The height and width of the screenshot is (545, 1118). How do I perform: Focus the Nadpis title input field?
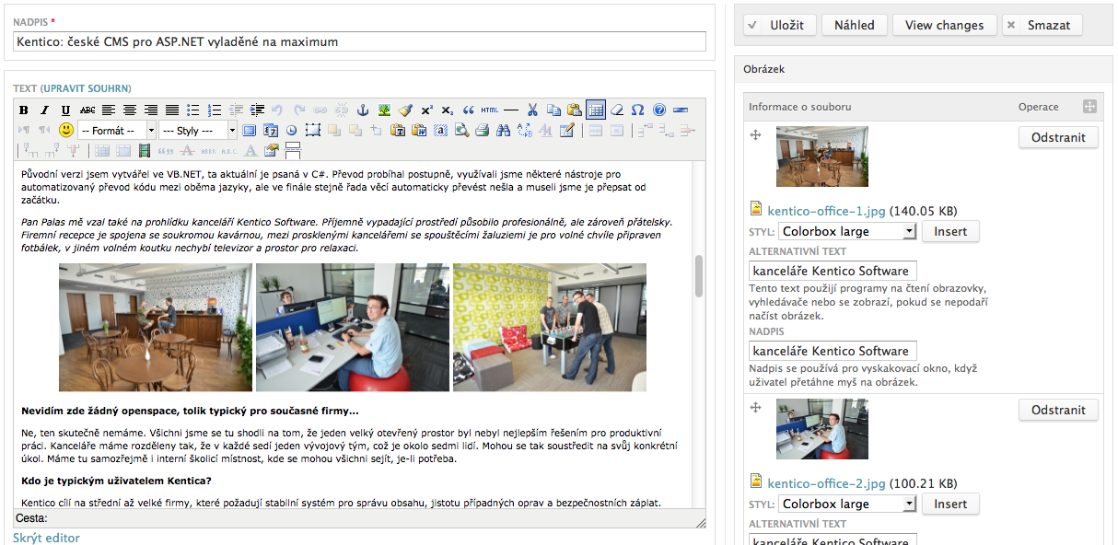click(359, 41)
